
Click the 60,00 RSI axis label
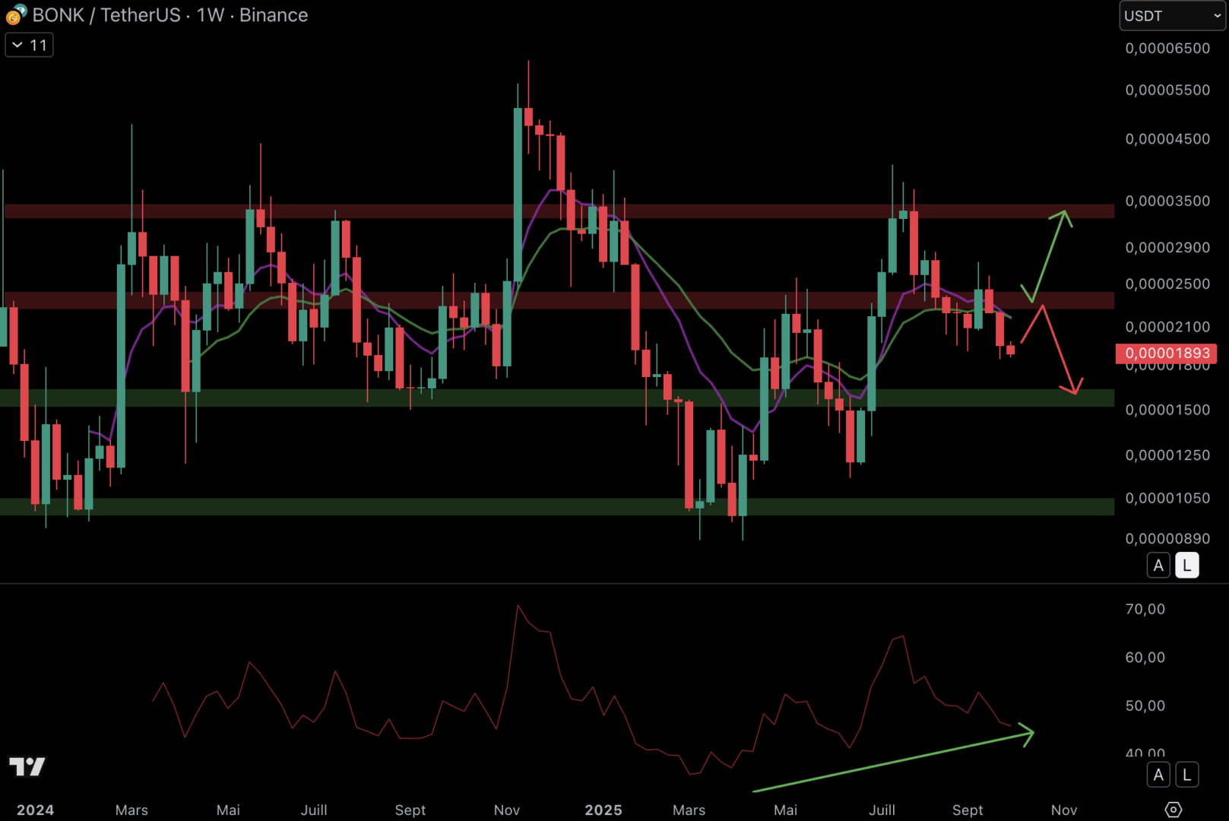tap(1145, 658)
